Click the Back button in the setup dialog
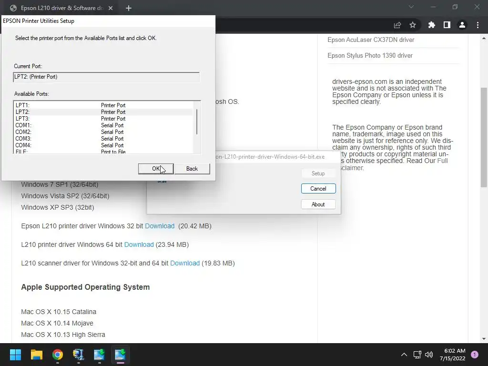488x366 pixels. coord(192,169)
